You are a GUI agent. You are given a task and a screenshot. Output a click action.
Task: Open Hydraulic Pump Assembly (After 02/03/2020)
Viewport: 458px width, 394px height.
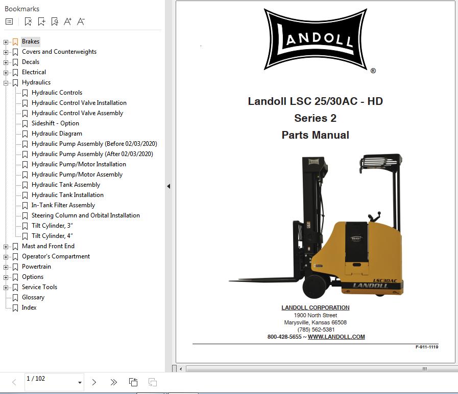point(92,154)
